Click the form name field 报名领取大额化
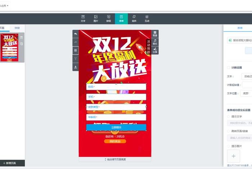This screenshot has width=252, height=169. 240,40
